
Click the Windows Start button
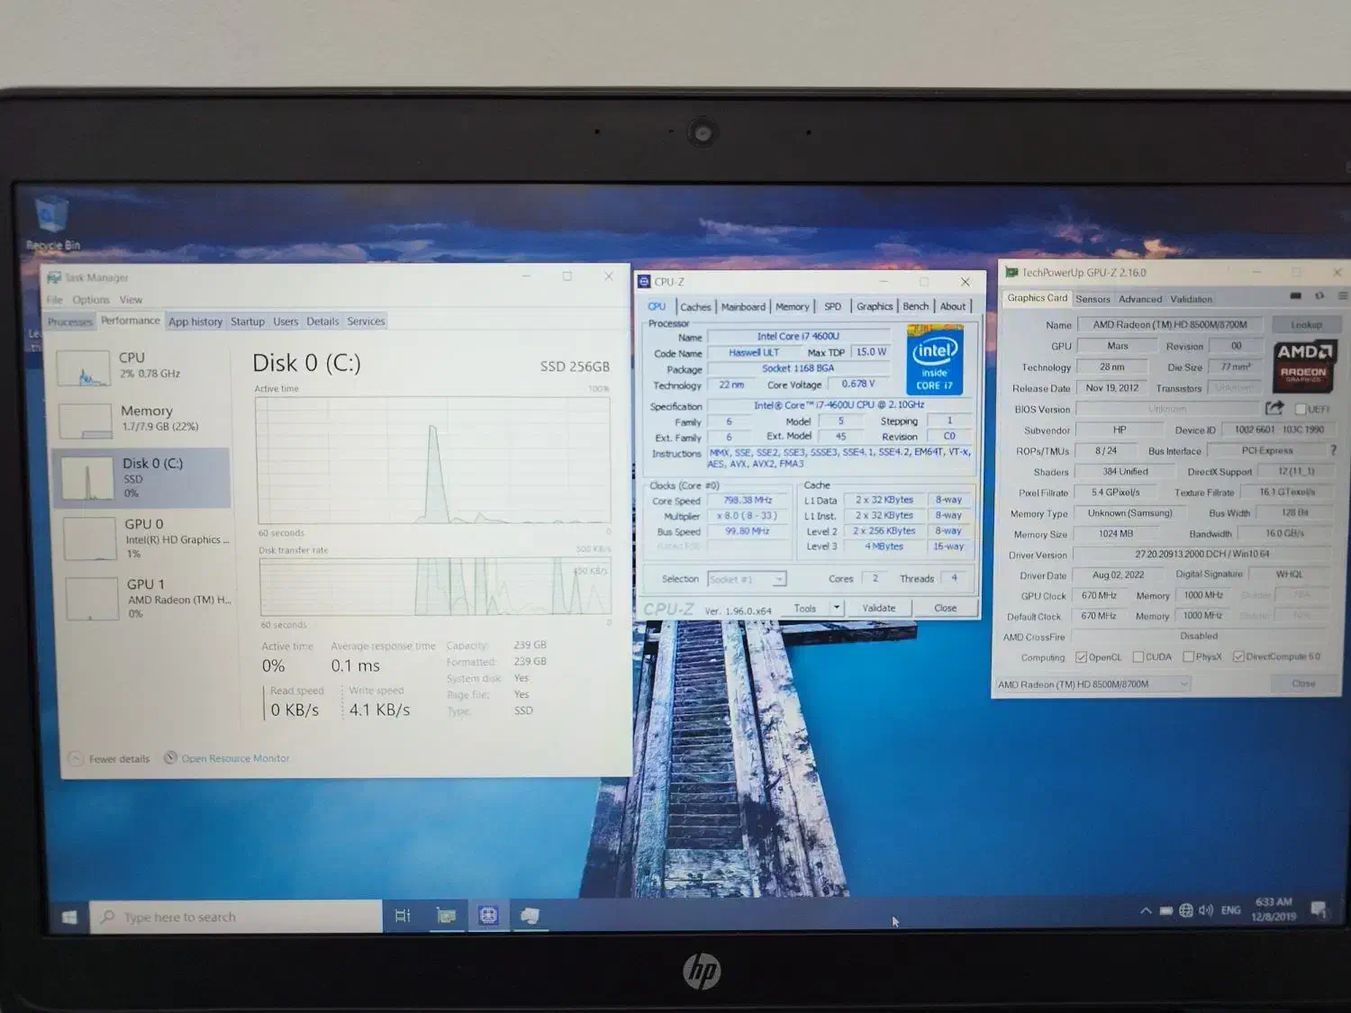(x=70, y=916)
